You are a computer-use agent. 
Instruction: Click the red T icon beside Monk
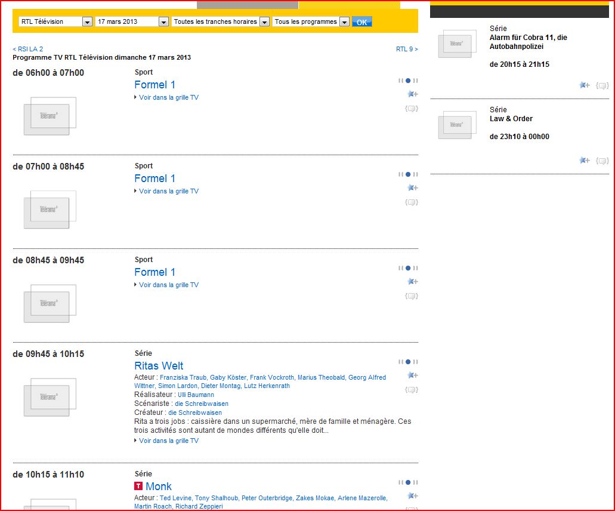[138, 487]
